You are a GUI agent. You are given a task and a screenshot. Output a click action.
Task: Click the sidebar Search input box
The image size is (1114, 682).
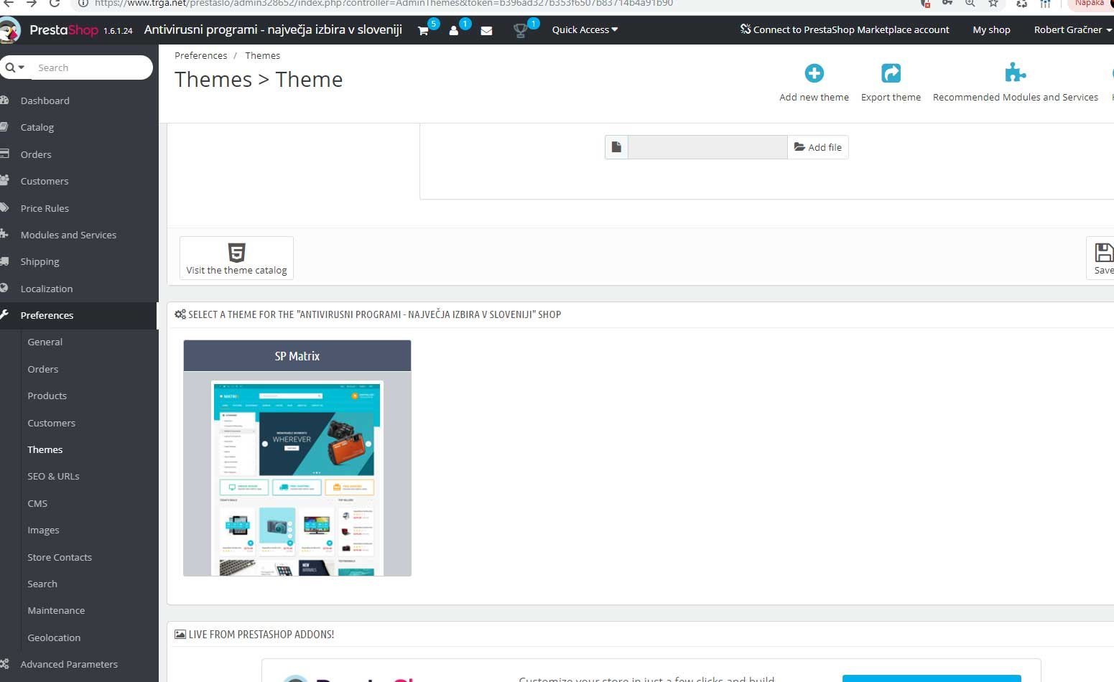(x=92, y=67)
